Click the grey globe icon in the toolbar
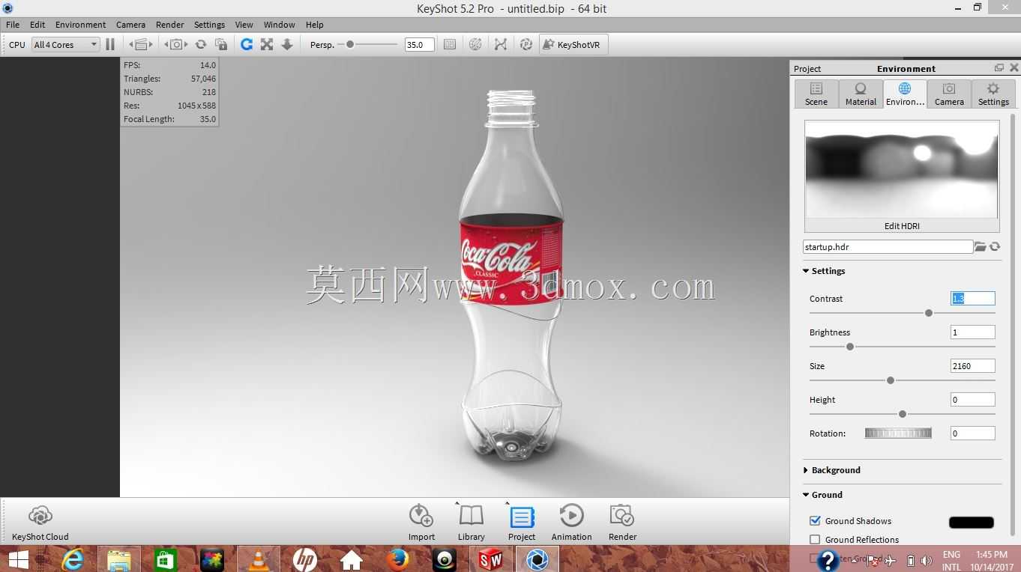The height and width of the screenshot is (572, 1021). (x=475, y=44)
